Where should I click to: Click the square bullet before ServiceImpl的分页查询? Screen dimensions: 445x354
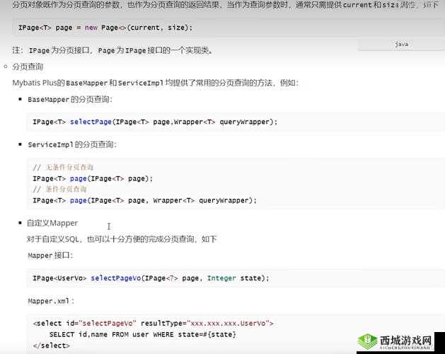[x=20, y=144]
